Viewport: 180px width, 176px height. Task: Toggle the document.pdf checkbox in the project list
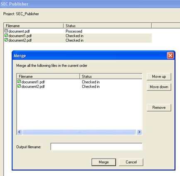(6, 31)
